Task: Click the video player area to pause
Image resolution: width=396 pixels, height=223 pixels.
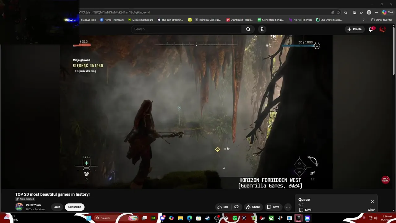Action: [x=196, y=111]
